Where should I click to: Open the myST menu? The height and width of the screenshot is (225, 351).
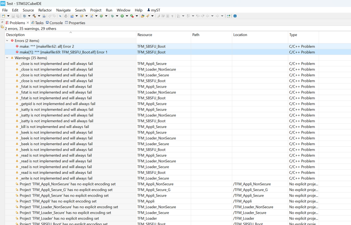pyautogui.click(x=154, y=10)
